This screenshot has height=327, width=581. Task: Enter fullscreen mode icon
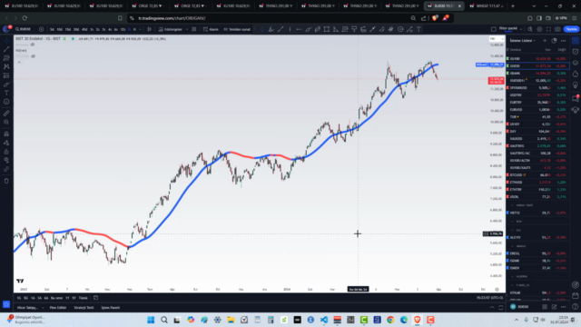coord(548,29)
